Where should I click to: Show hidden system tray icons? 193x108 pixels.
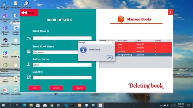(161, 105)
